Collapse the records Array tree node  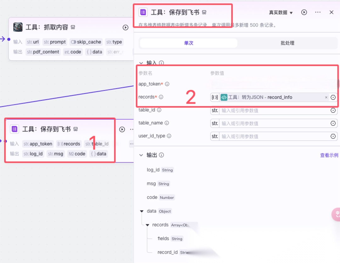[x=147, y=225]
